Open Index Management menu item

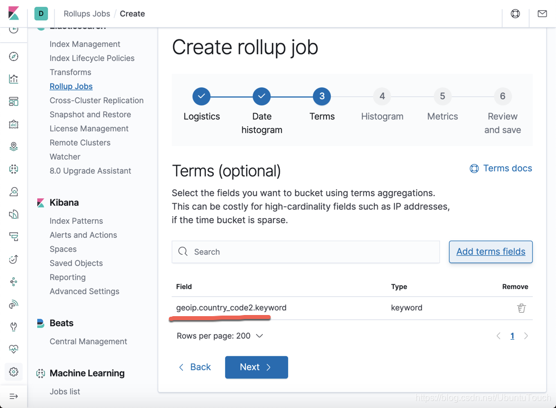(85, 44)
